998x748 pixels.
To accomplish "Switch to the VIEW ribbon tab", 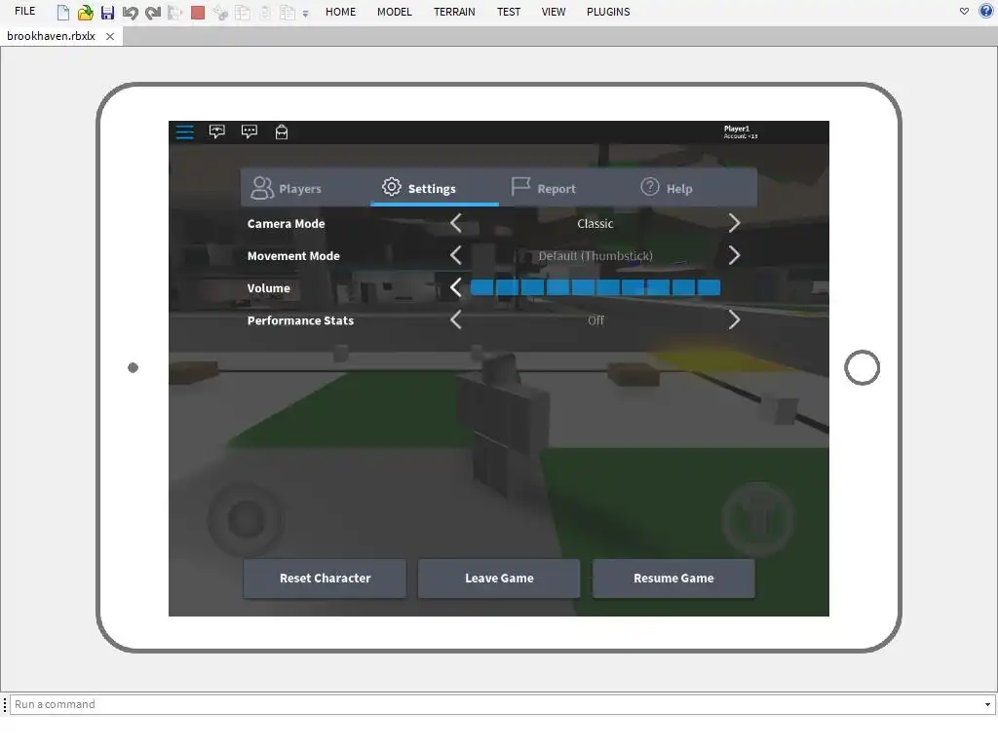I will click(x=554, y=12).
